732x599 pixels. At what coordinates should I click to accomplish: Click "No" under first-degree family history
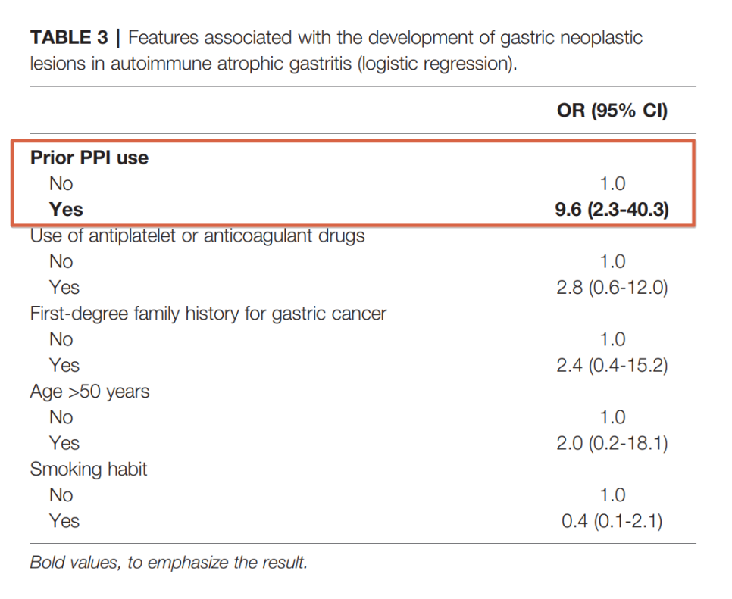click(x=61, y=340)
